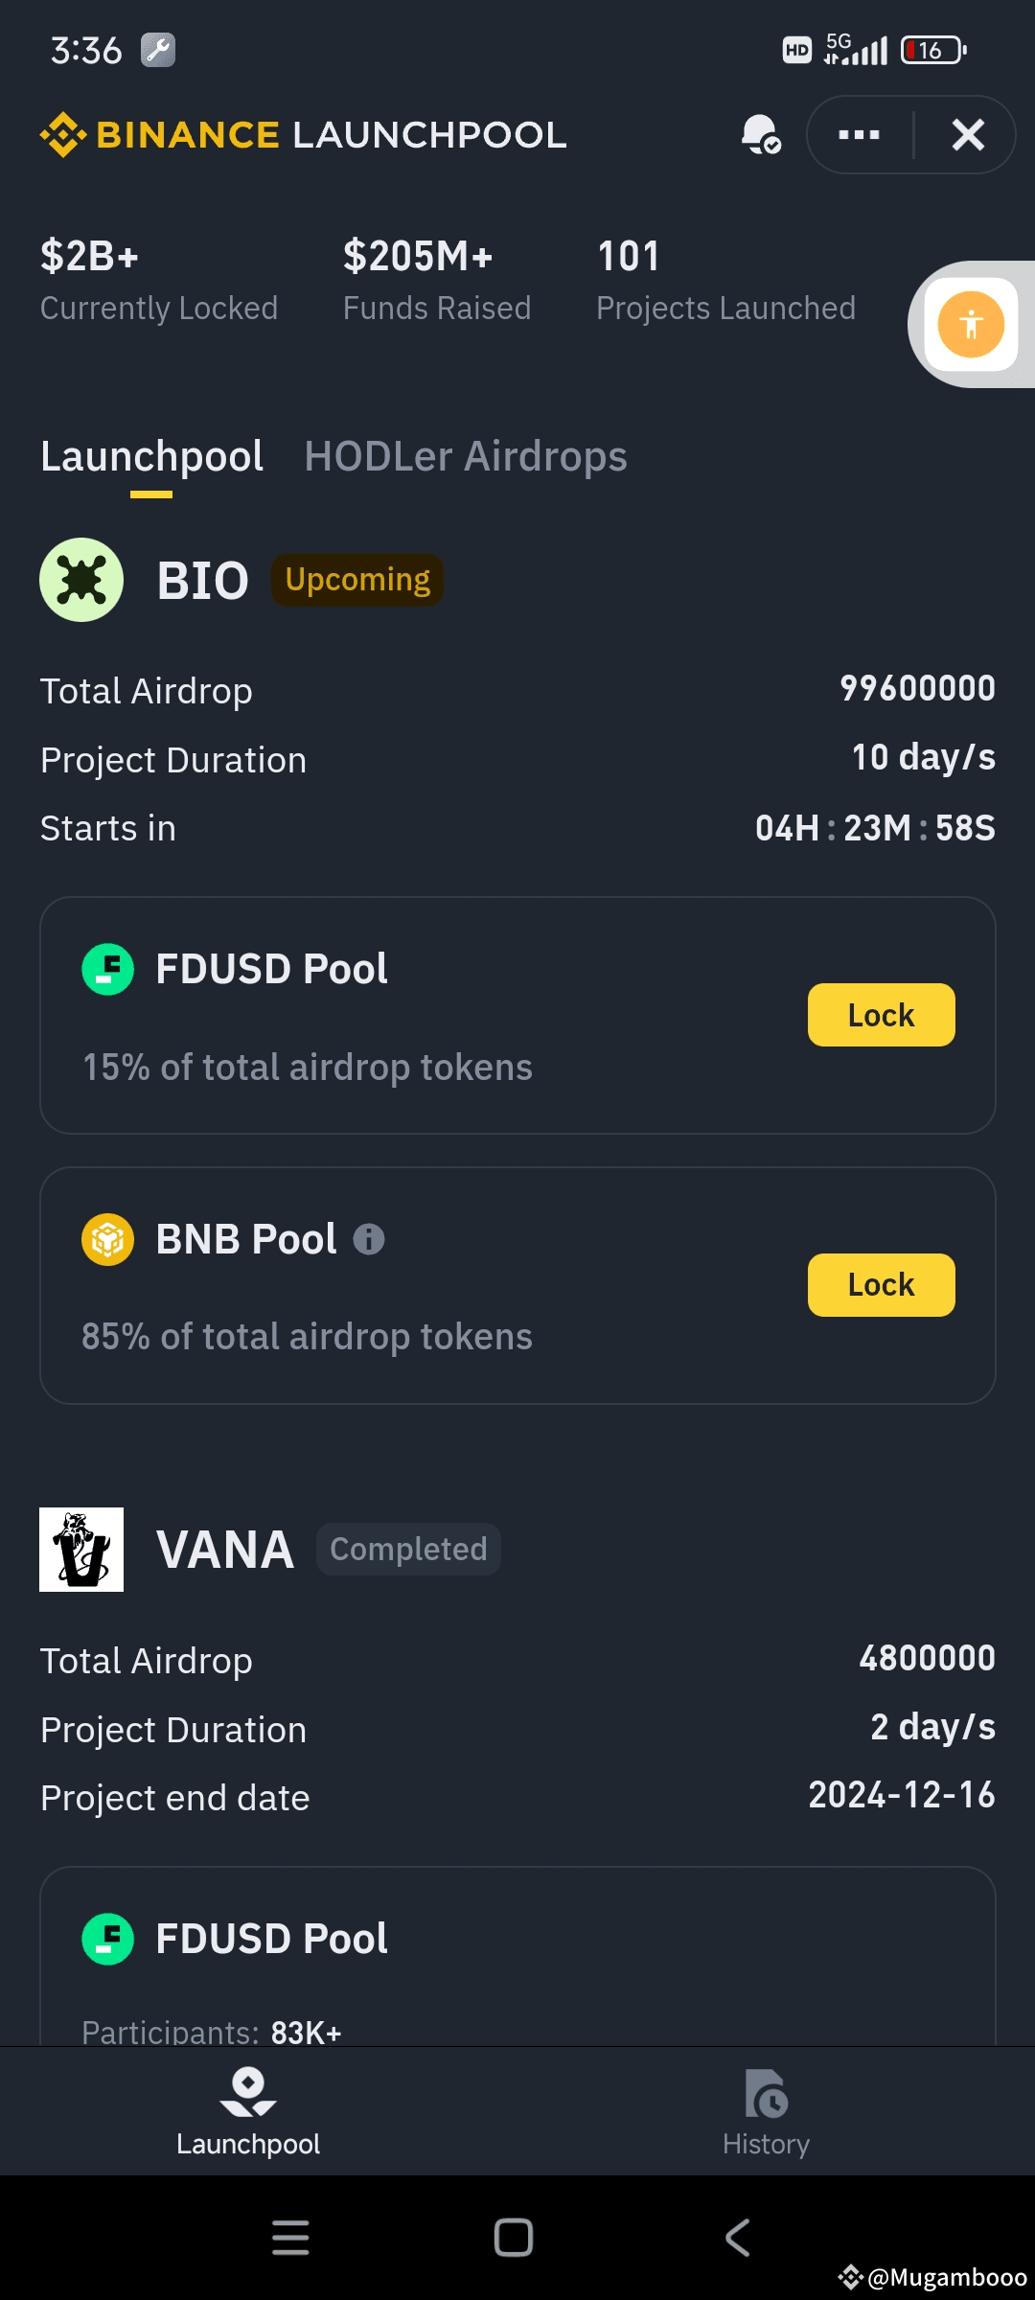Tap the BNB coin icon
This screenshot has width=1035, height=2300.
tap(107, 1239)
